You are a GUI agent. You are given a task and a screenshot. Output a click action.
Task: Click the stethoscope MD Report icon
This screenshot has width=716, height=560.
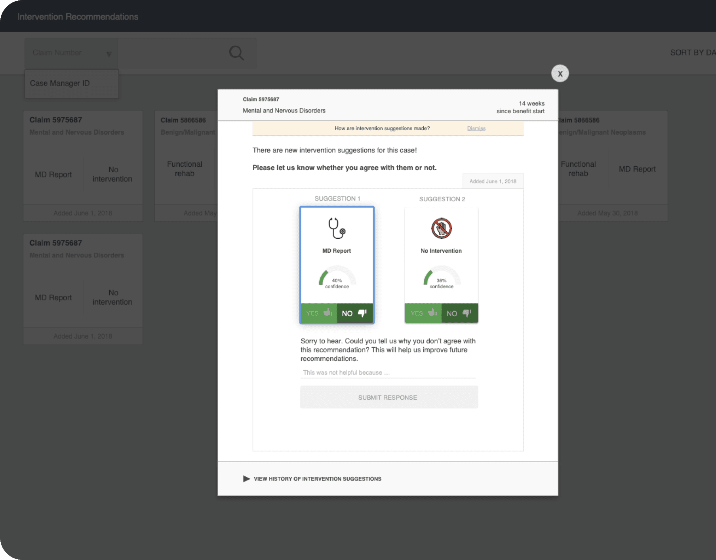tap(337, 229)
